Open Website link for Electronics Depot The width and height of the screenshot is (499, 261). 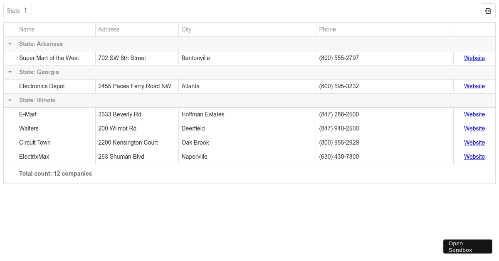coord(474,86)
